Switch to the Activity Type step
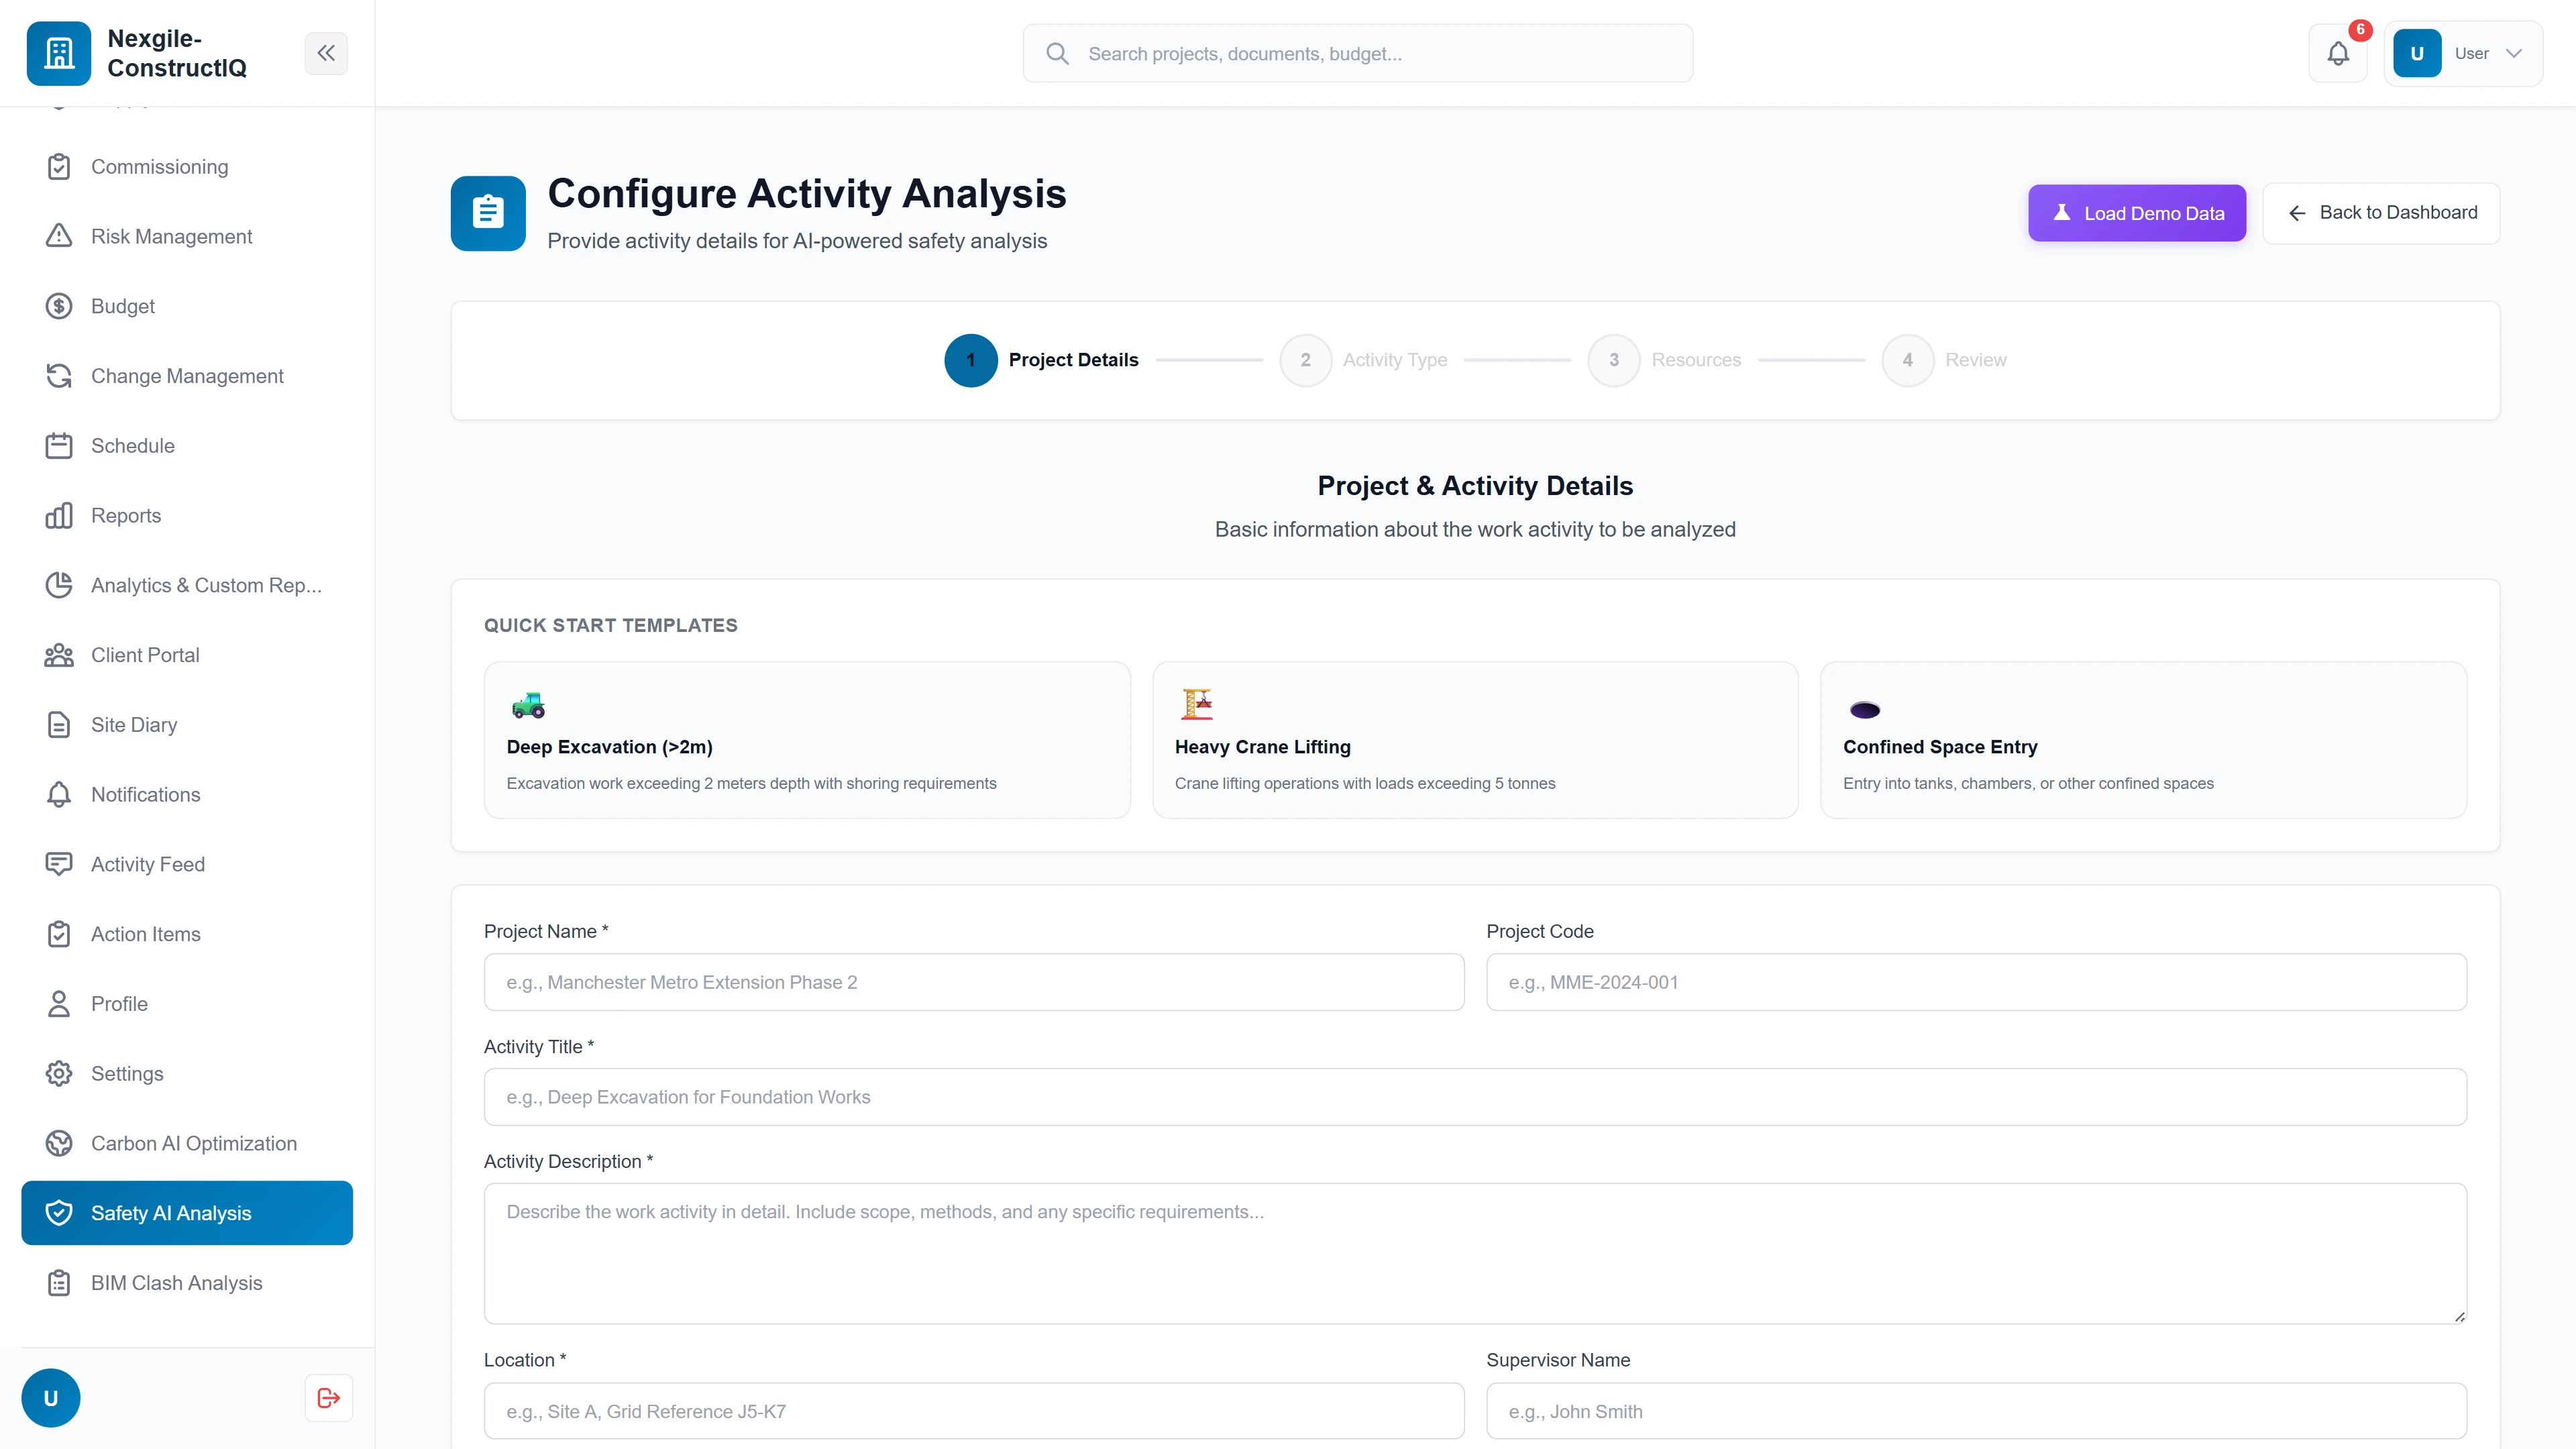Screen dimensions: 2576x1449 coord(1305,360)
